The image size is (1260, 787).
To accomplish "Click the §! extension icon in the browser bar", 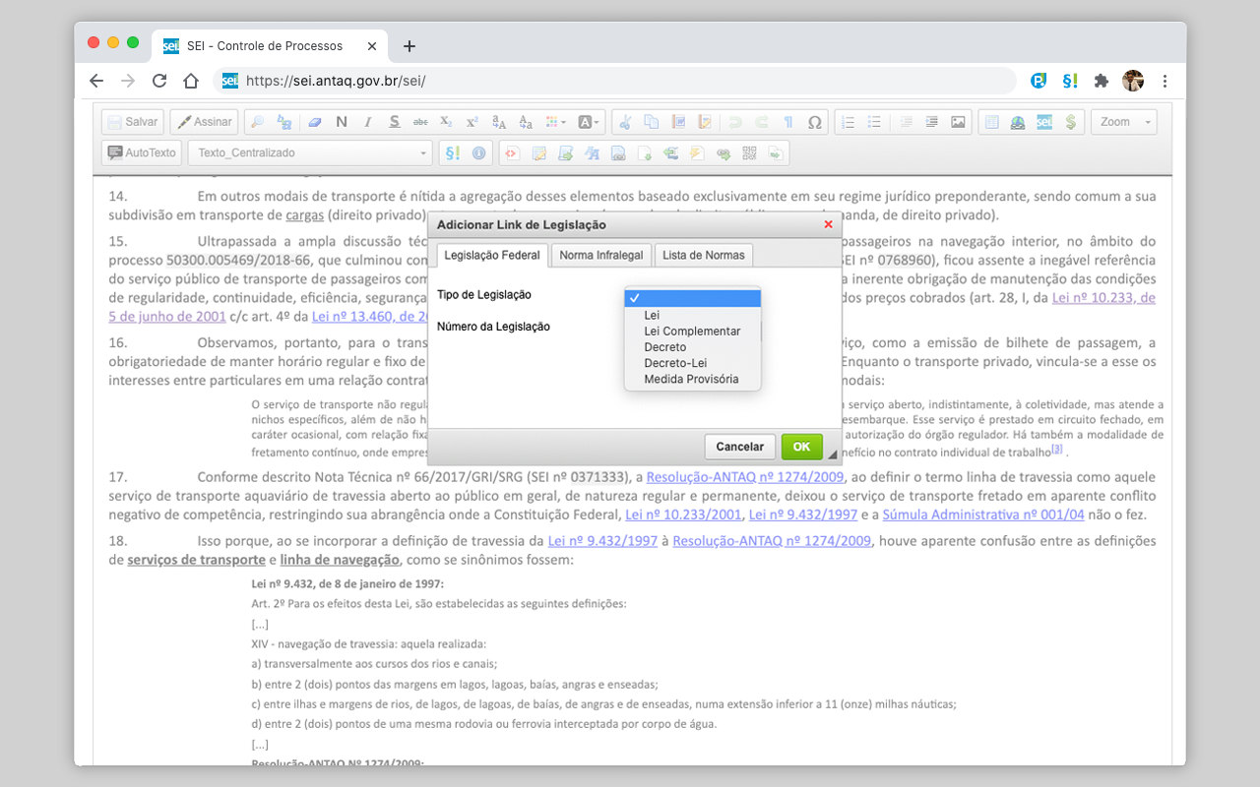I will click(1069, 81).
